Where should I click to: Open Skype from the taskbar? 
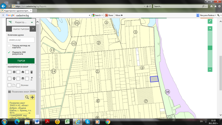click(x=87, y=122)
